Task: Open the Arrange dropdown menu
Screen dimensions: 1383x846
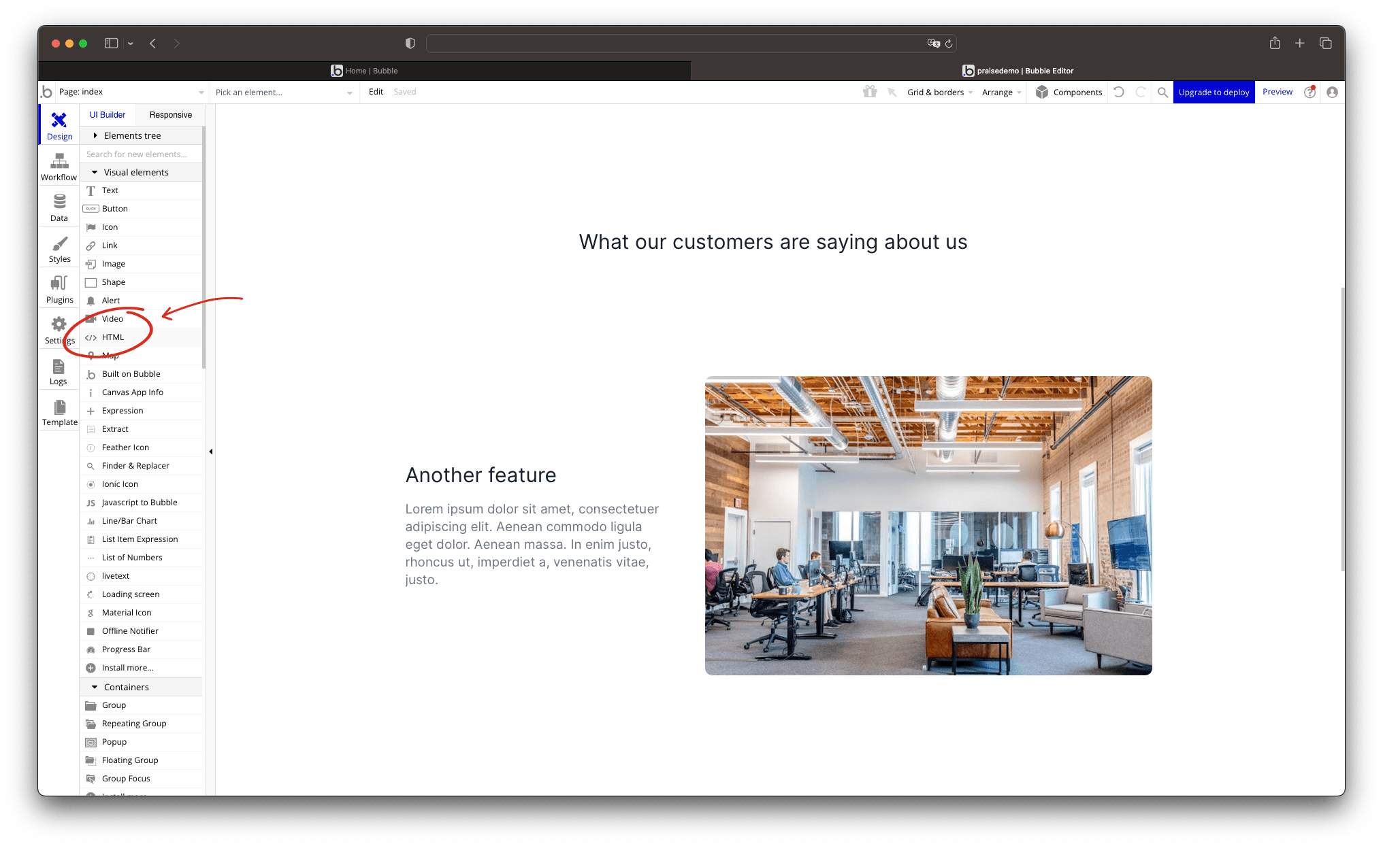Action: click(x=999, y=92)
